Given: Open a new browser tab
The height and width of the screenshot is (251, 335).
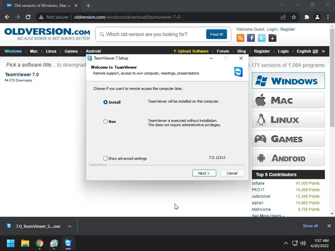Looking at the screenshot, I should (x=88, y=6).
